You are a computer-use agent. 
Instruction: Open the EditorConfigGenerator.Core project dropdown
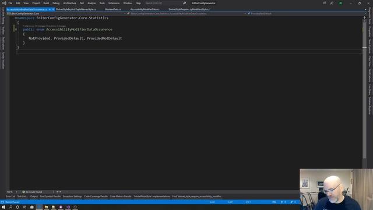pos(66,13)
